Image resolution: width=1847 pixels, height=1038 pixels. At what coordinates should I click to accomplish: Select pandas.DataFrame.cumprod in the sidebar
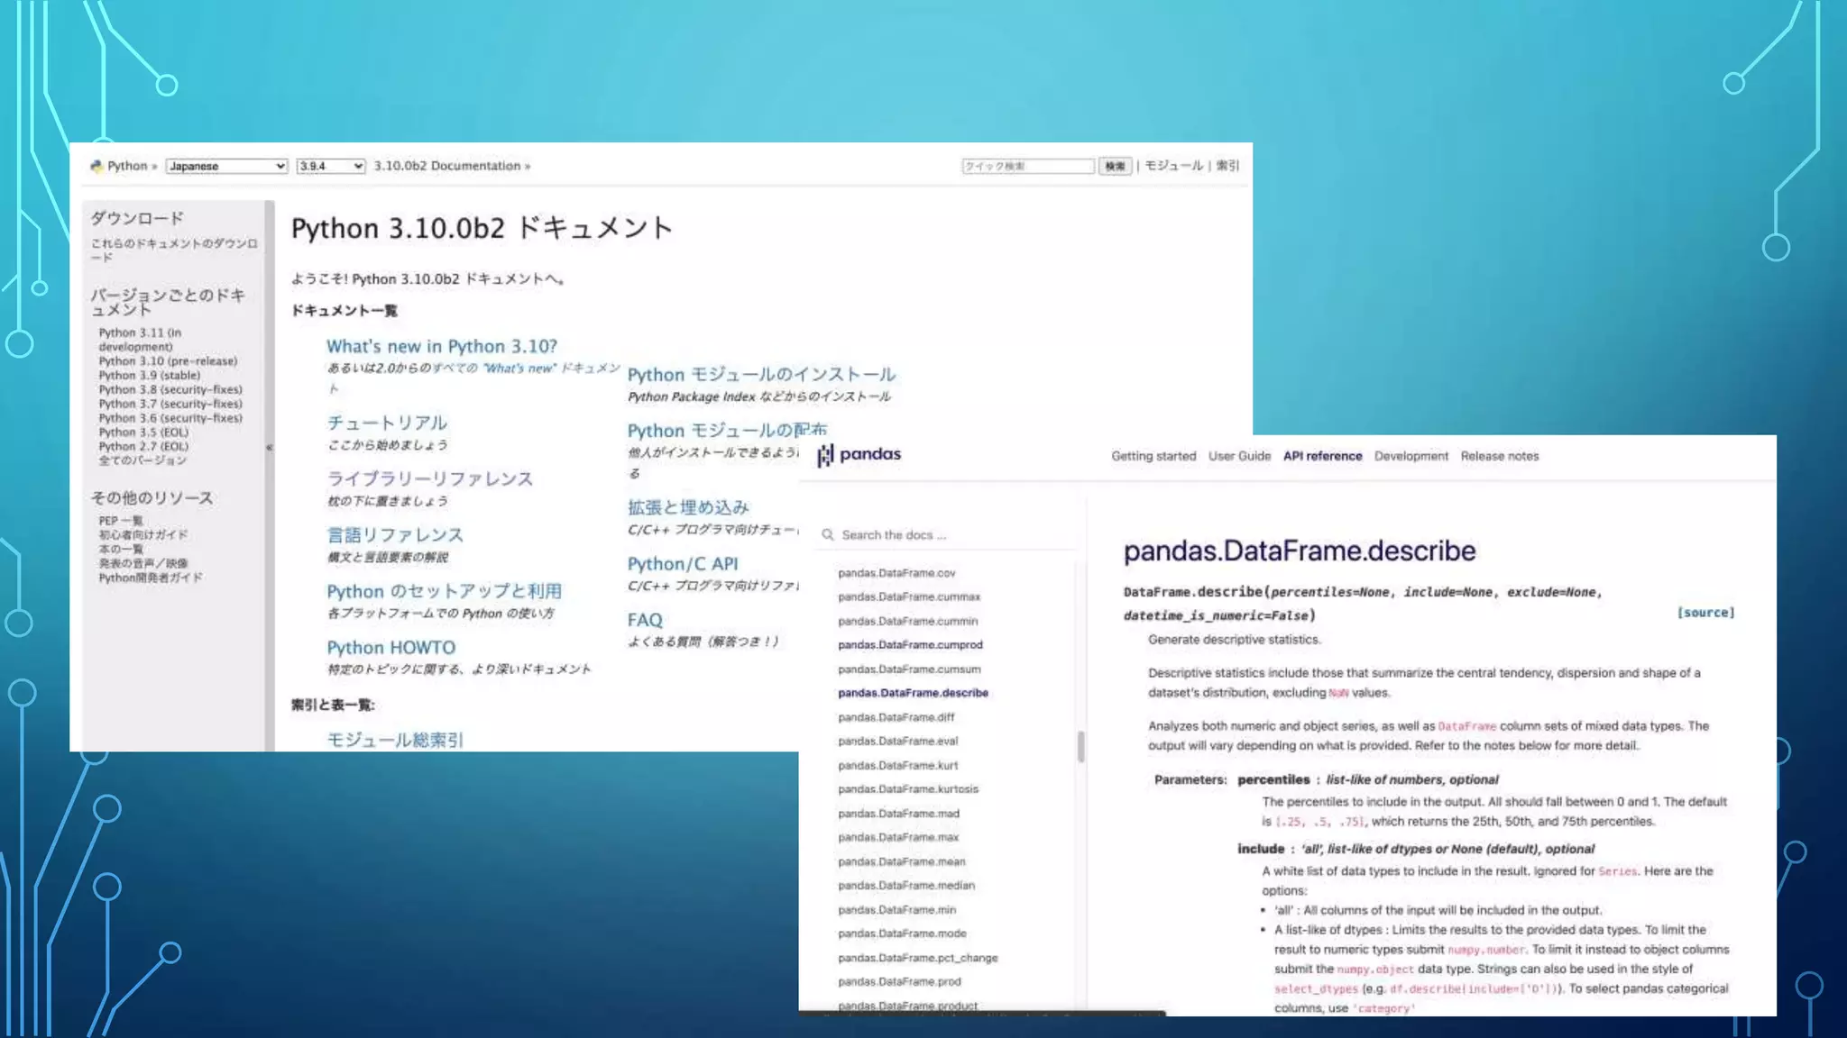click(x=909, y=645)
